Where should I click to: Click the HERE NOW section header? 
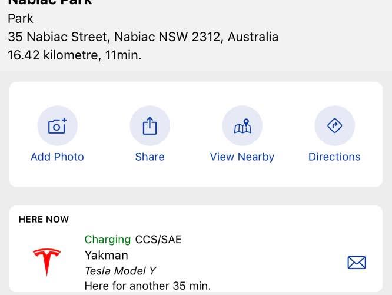point(44,219)
